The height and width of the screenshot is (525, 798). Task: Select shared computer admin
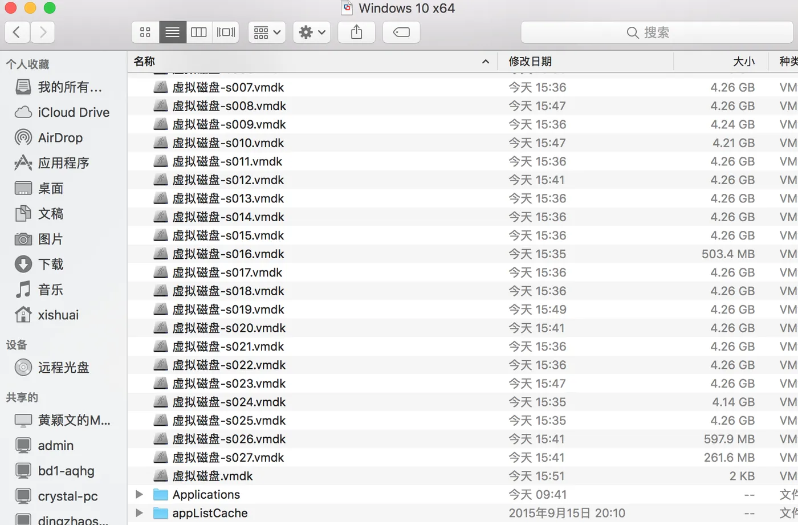63,446
